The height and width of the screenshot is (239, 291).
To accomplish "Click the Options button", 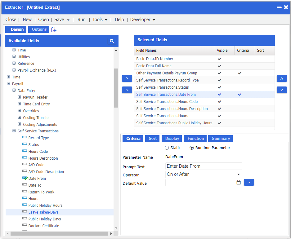I will (x=39, y=29).
